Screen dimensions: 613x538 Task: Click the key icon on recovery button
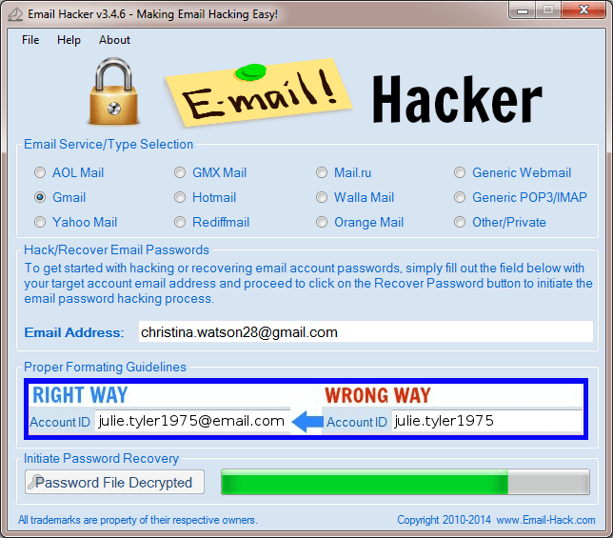click(34, 483)
